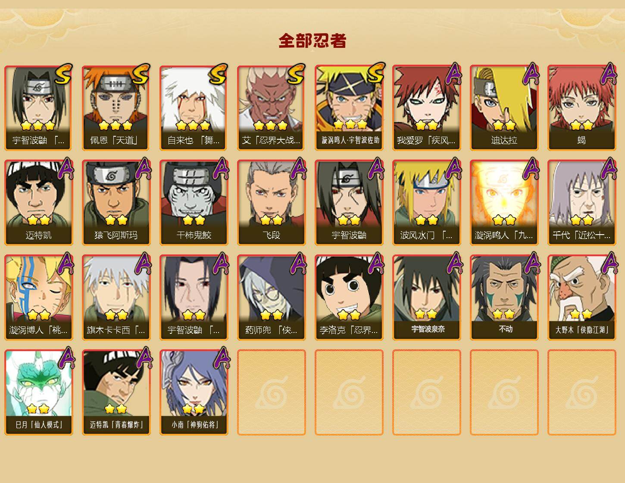Click the 全部忍者 heading

(x=312, y=41)
